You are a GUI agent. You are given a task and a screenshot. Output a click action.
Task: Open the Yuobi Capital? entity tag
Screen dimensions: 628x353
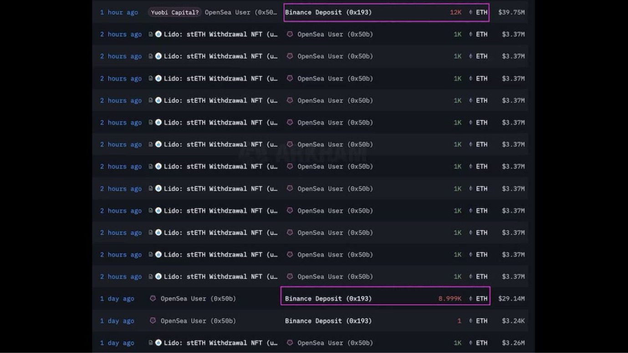tap(175, 12)
